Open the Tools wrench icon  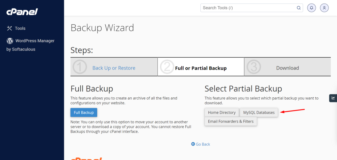pos(10,28)
